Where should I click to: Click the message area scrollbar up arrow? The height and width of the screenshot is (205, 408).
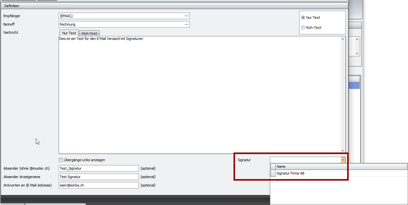[x=343, y=39]
